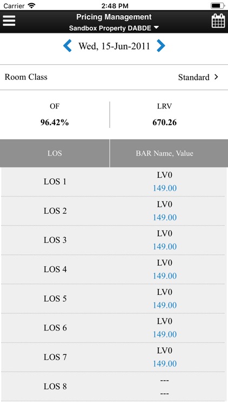Image resolution: width=228 pixels, height=405 pixels.
Task: Open the 149.00 value for LOS 4
Action: [165, 276]
